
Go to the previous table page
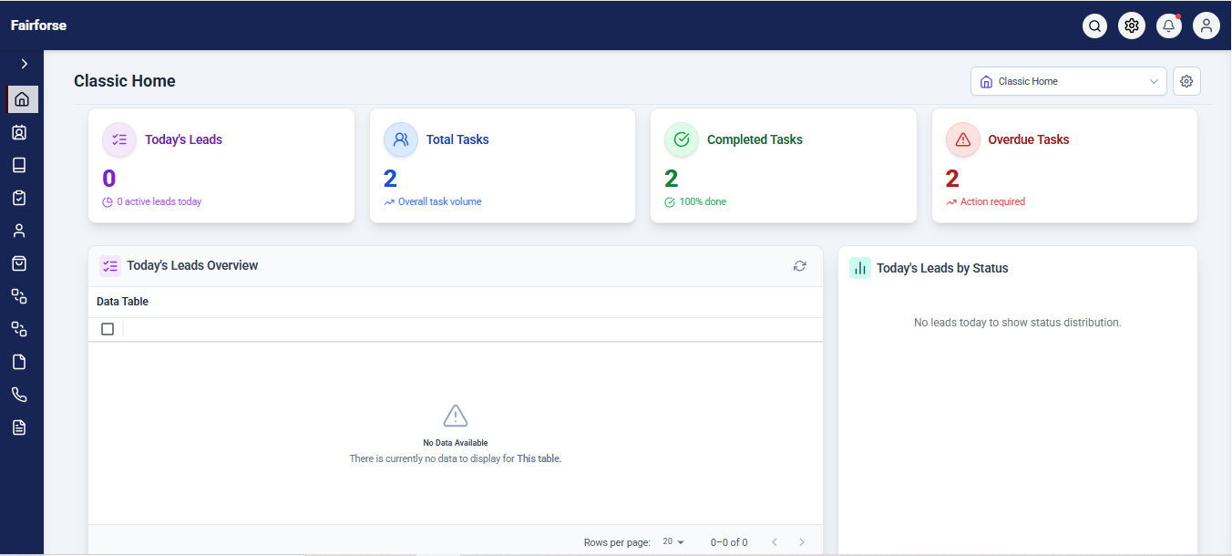coord(775,542)
